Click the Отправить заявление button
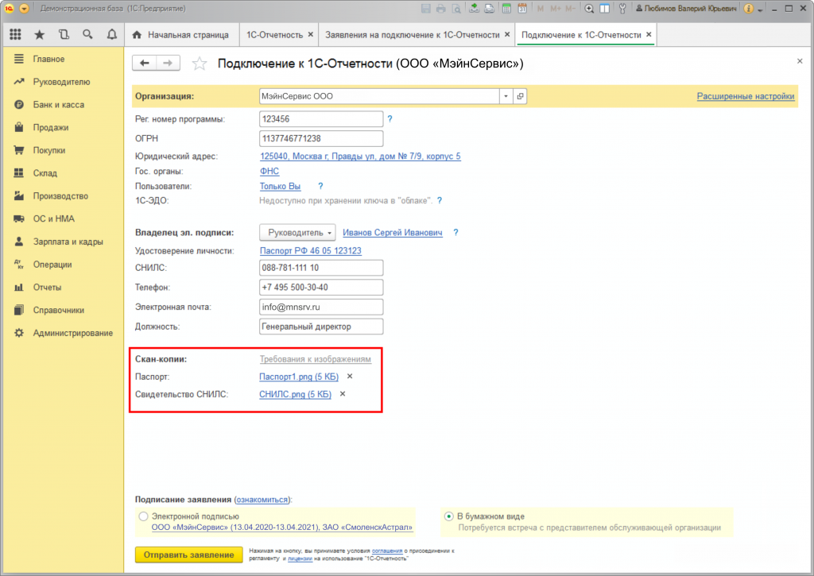814x576 pixels. (x=188, y=555)
